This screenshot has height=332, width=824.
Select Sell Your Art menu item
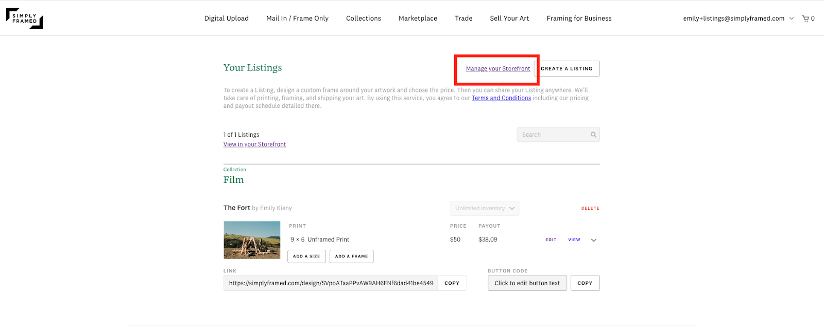[x=509, y=19]
